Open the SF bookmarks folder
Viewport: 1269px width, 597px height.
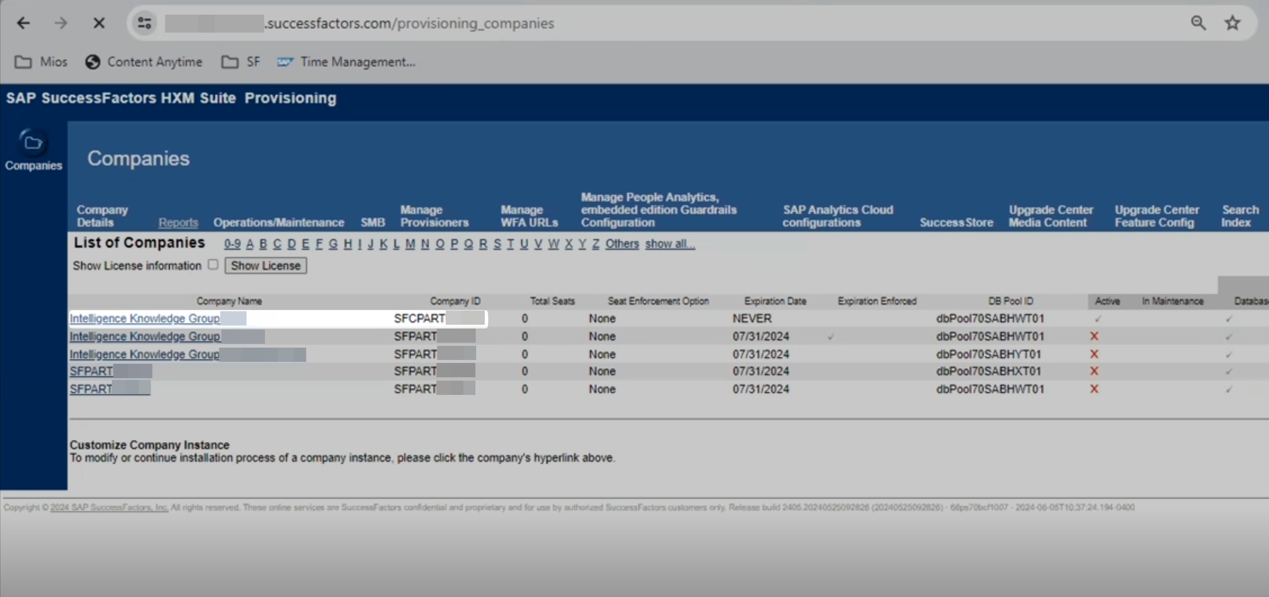pos(241,62)
